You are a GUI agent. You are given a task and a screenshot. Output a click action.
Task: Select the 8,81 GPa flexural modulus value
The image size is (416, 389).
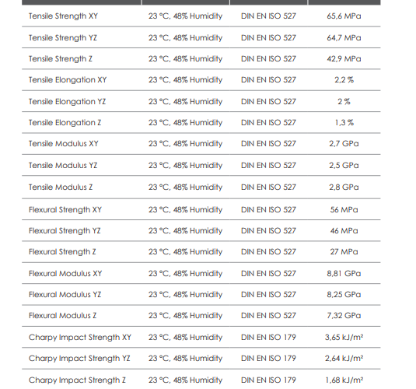pyautogui.click(x=344, y=274)
